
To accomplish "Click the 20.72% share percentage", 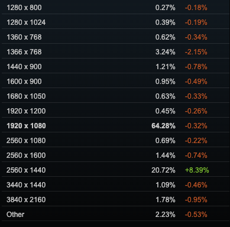I will coord(163,170).
